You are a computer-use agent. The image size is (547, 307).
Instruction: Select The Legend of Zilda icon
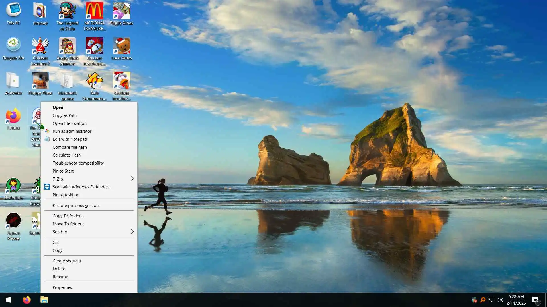pyautogui.click(x=67, y=11)
